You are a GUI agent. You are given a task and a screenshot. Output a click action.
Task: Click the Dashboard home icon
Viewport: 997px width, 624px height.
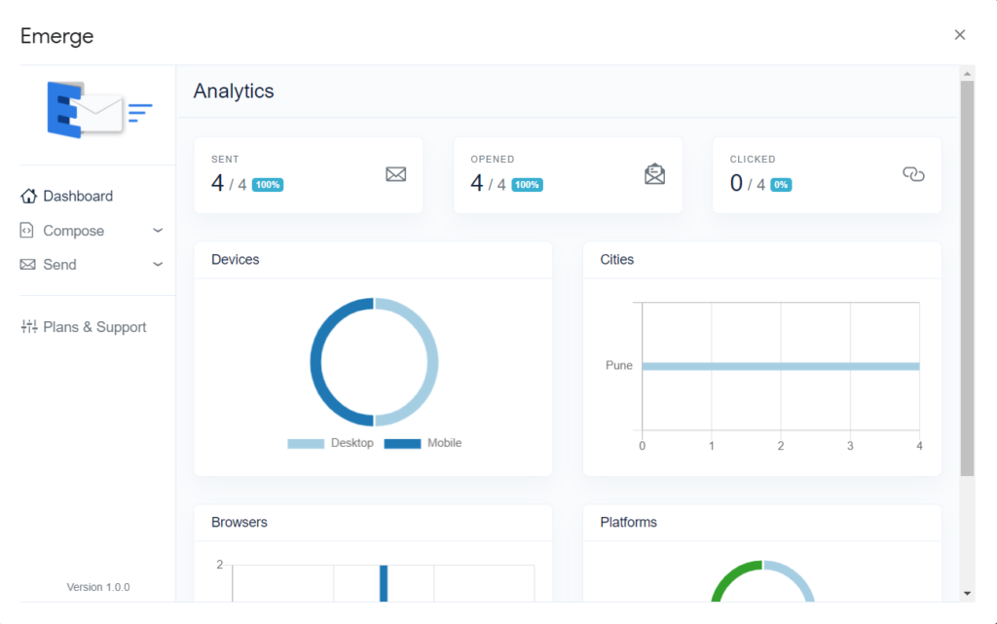pos(28,196)
